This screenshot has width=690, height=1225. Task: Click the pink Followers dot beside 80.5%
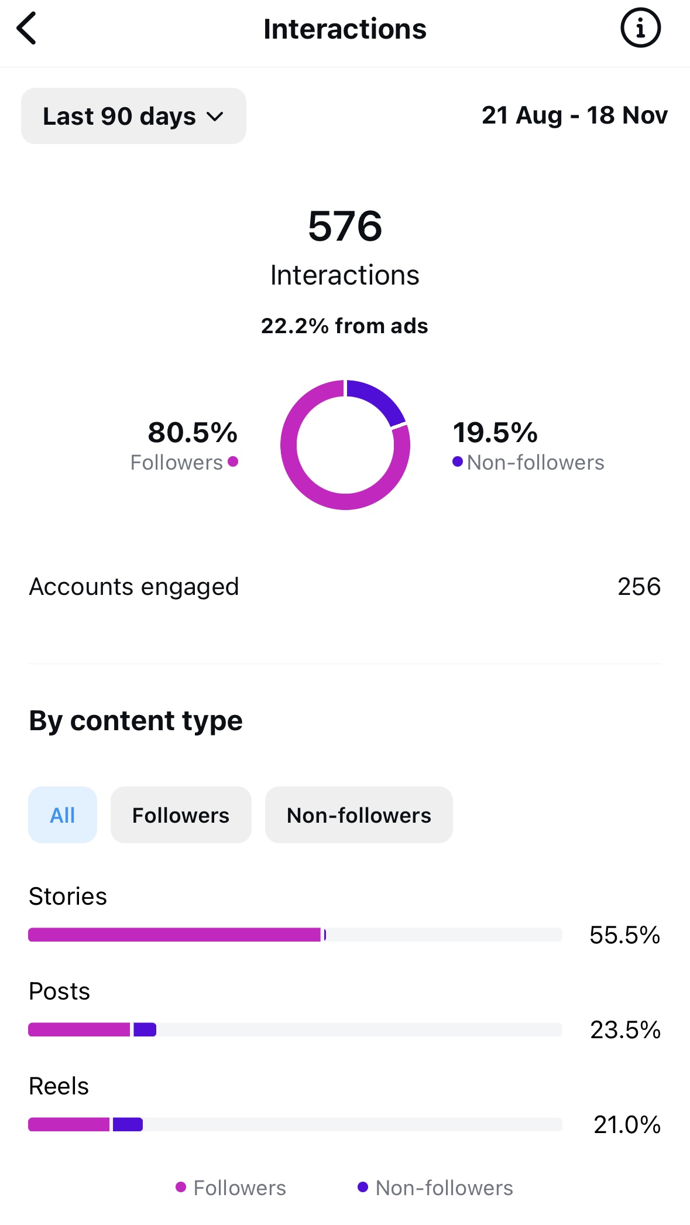[x=233, y=461]
